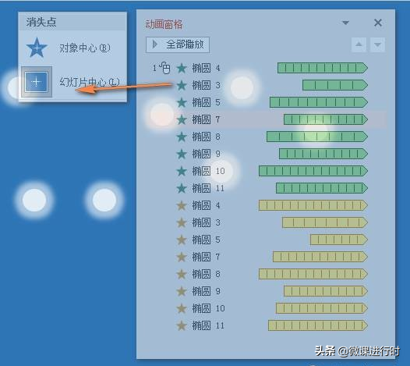Click the move-down arrow in the animation pane

(377, 44)
